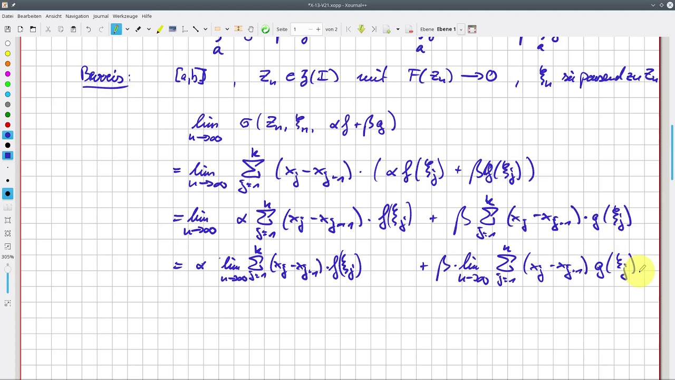The image size is (675, 380).
Task: Open the Navigation menu
Action: [x=77, y=16]
